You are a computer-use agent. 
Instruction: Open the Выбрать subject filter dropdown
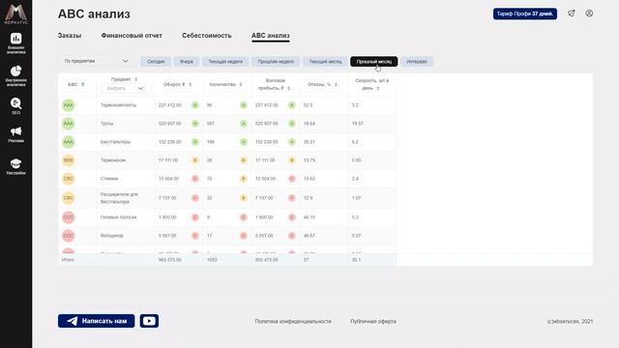pos(125,88)
